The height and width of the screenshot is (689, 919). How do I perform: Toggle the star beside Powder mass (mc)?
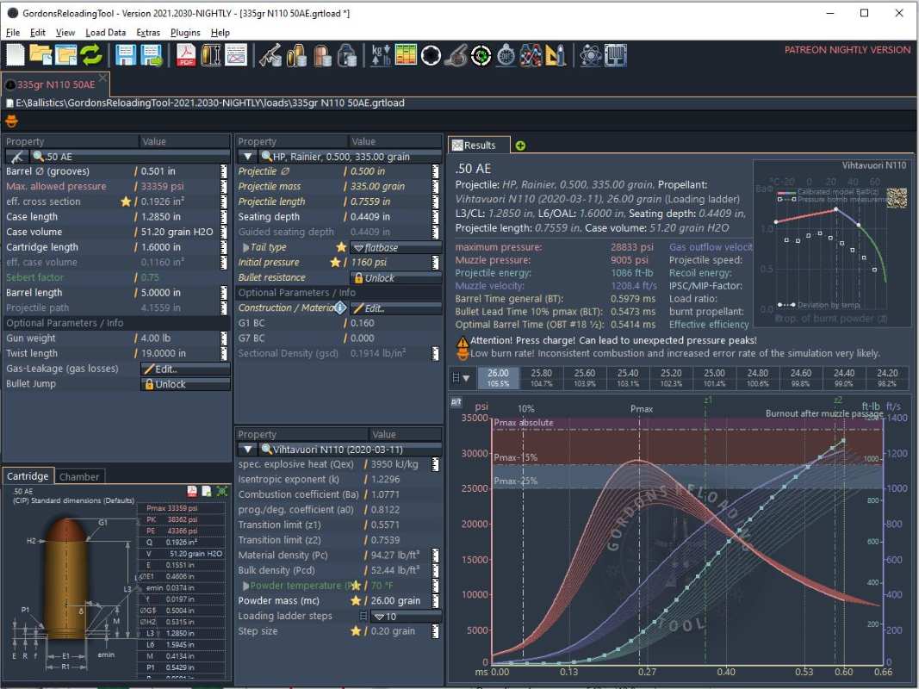coord(355,600)
